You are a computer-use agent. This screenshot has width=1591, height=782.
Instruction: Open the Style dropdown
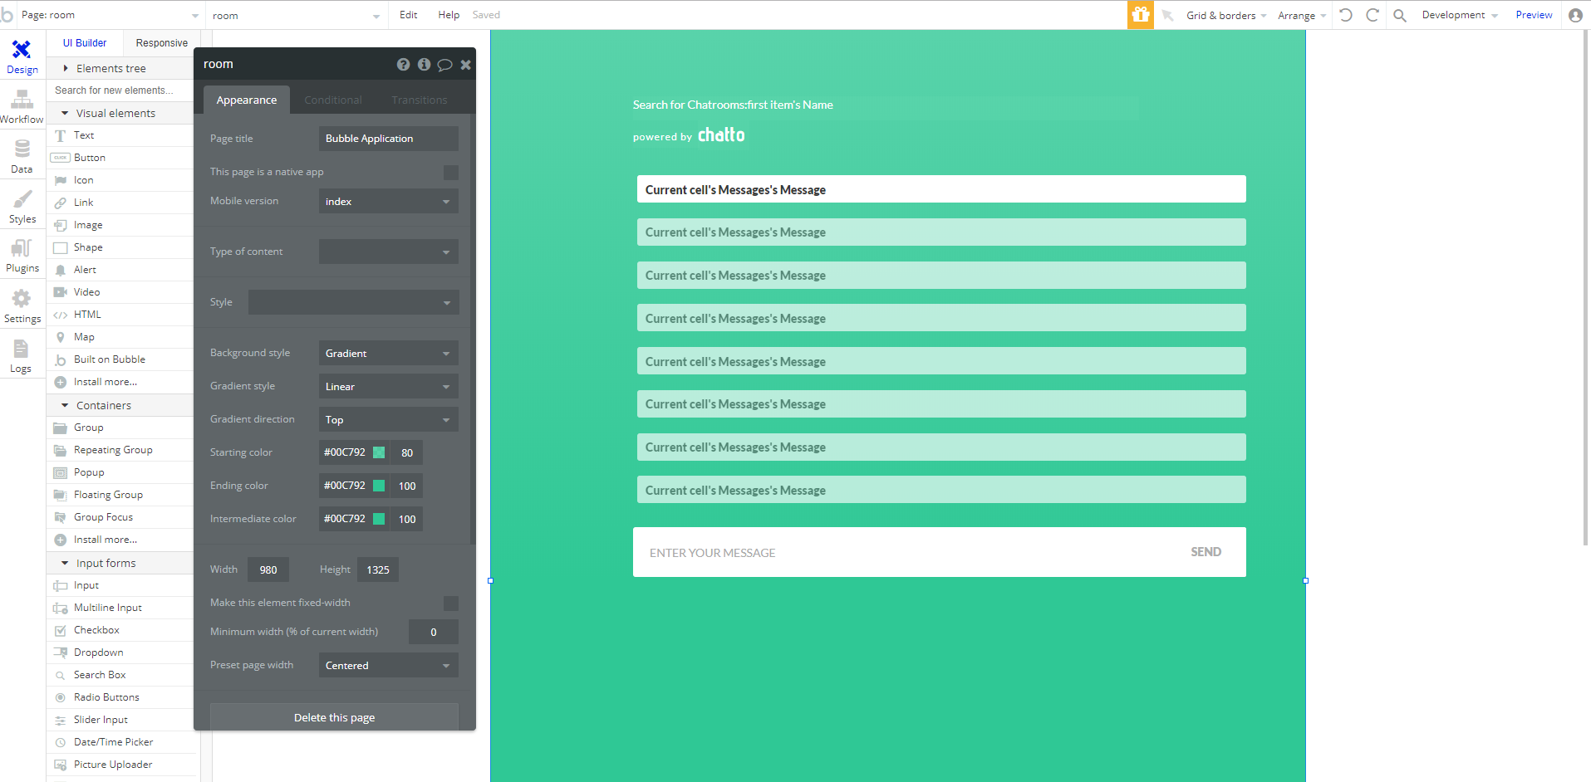(354, 302)
